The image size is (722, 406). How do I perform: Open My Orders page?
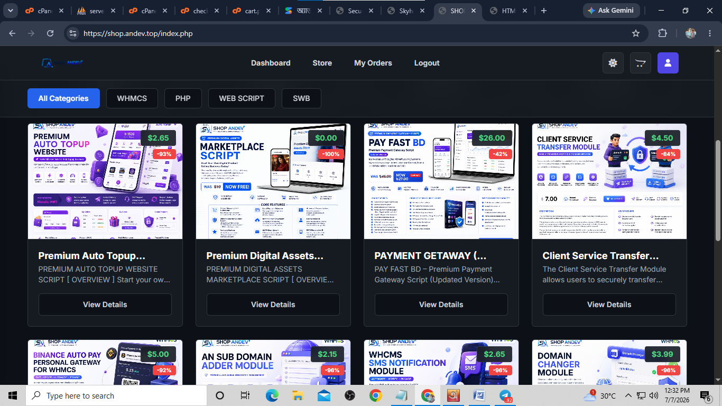coord(373,63)
